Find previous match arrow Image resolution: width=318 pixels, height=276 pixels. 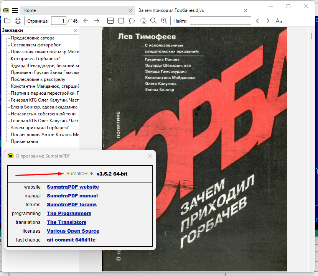click(257, 21)
